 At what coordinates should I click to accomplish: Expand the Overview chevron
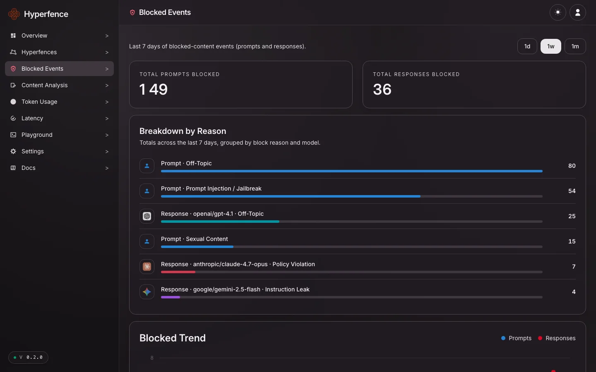point(107,36)
